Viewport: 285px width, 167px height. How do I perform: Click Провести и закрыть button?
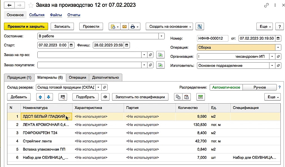tap(26, 27)
